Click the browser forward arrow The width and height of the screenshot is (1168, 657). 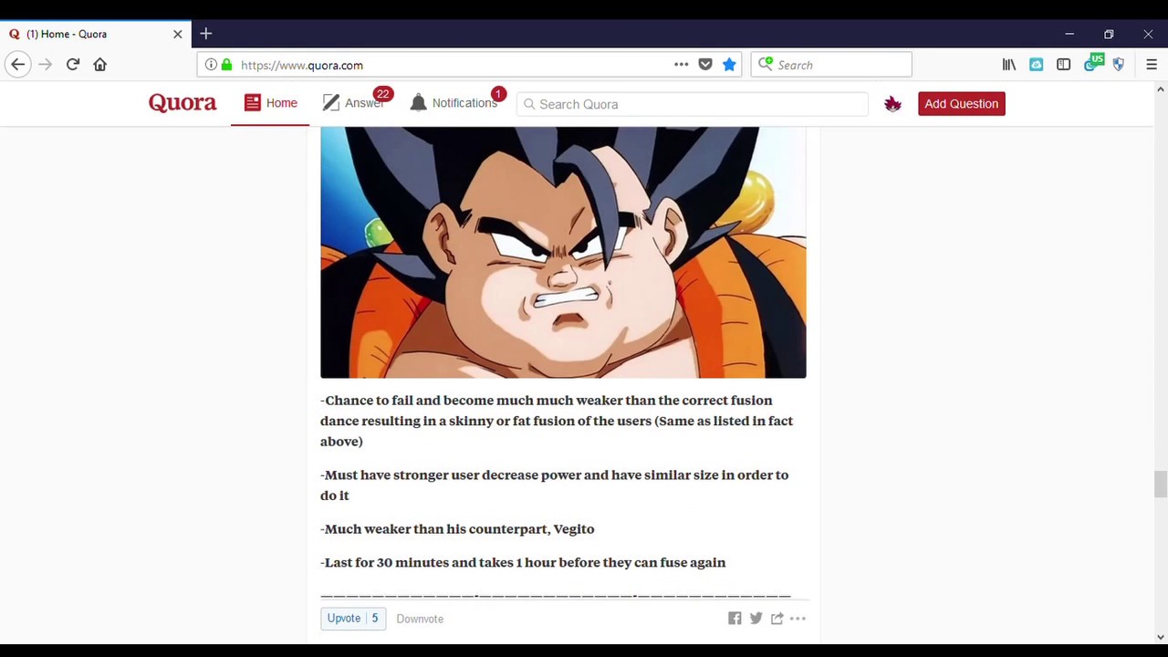pyautogui.click(x=46, y=65)
